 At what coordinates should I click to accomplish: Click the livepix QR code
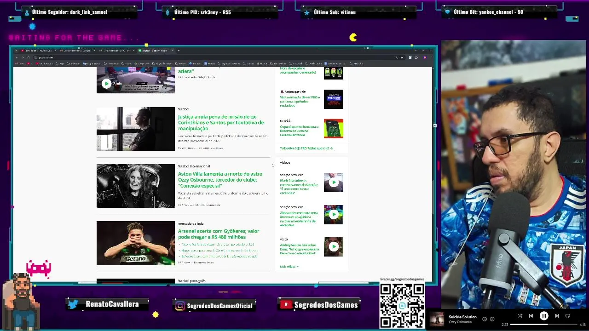tap(402, 306)
